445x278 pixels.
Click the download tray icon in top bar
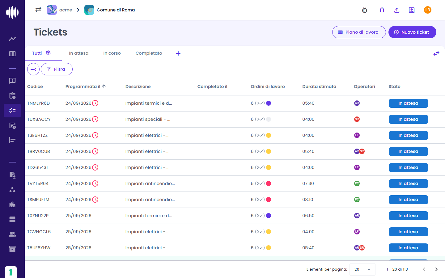tap(412, 10)
